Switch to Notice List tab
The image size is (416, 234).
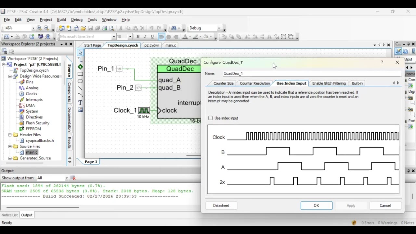pyautogui.click(x=10, y=215)
